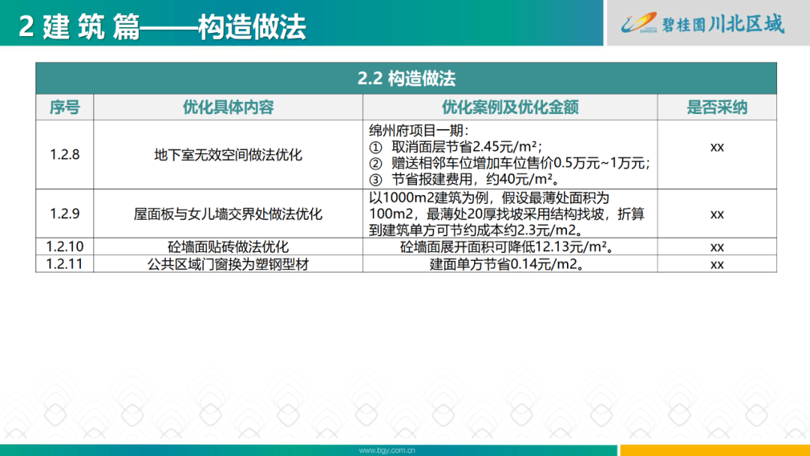Click the yellow accent bar bottom right
810x456 pixels.
click(712, 448)
